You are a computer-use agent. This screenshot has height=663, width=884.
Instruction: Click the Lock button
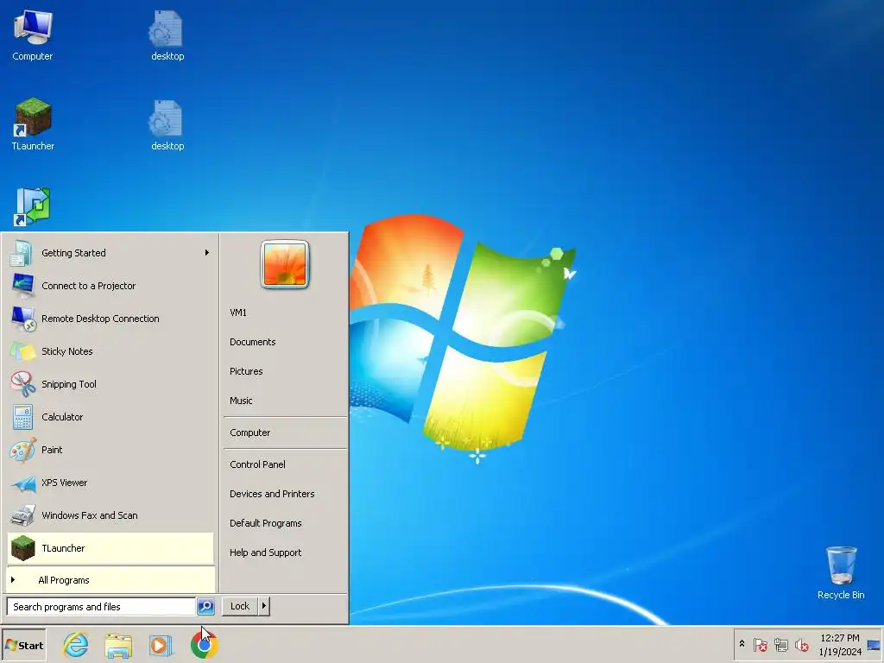click(x=240, y=606)
